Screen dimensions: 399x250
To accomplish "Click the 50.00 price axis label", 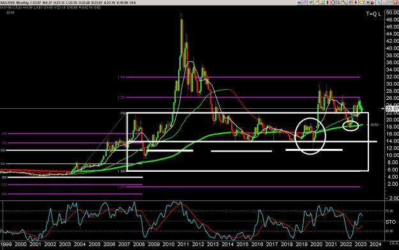I will 393,13.
